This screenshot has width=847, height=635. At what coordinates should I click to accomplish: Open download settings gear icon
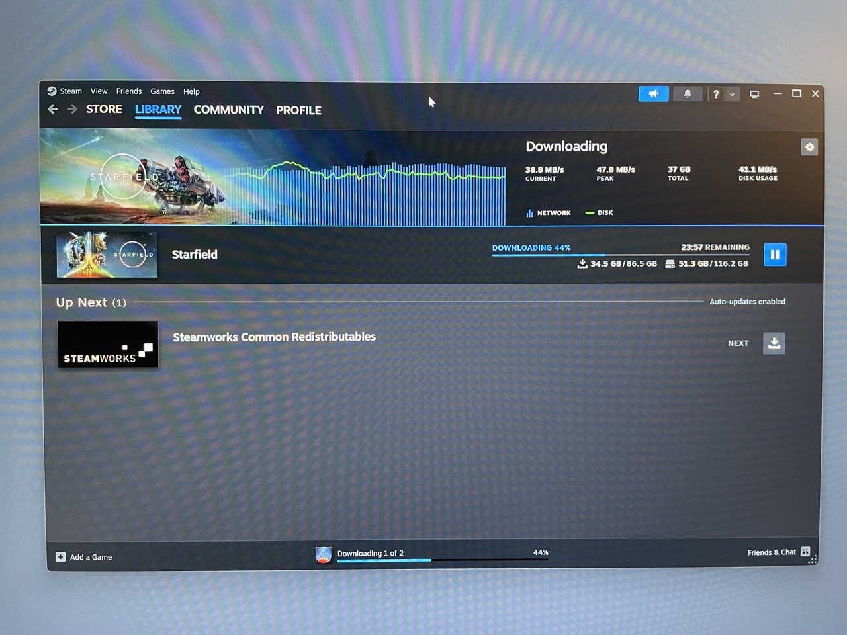(809, 147)
